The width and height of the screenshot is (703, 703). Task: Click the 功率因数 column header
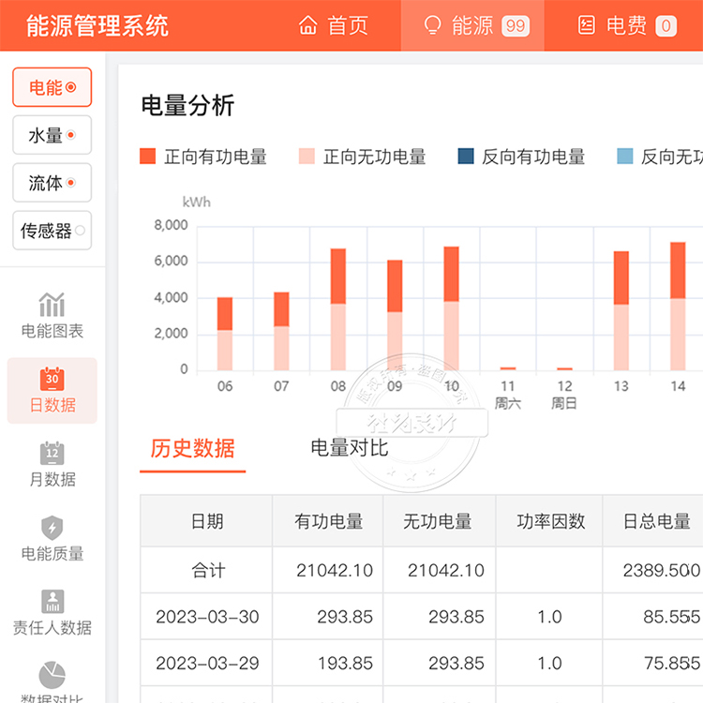click(550, 521)
